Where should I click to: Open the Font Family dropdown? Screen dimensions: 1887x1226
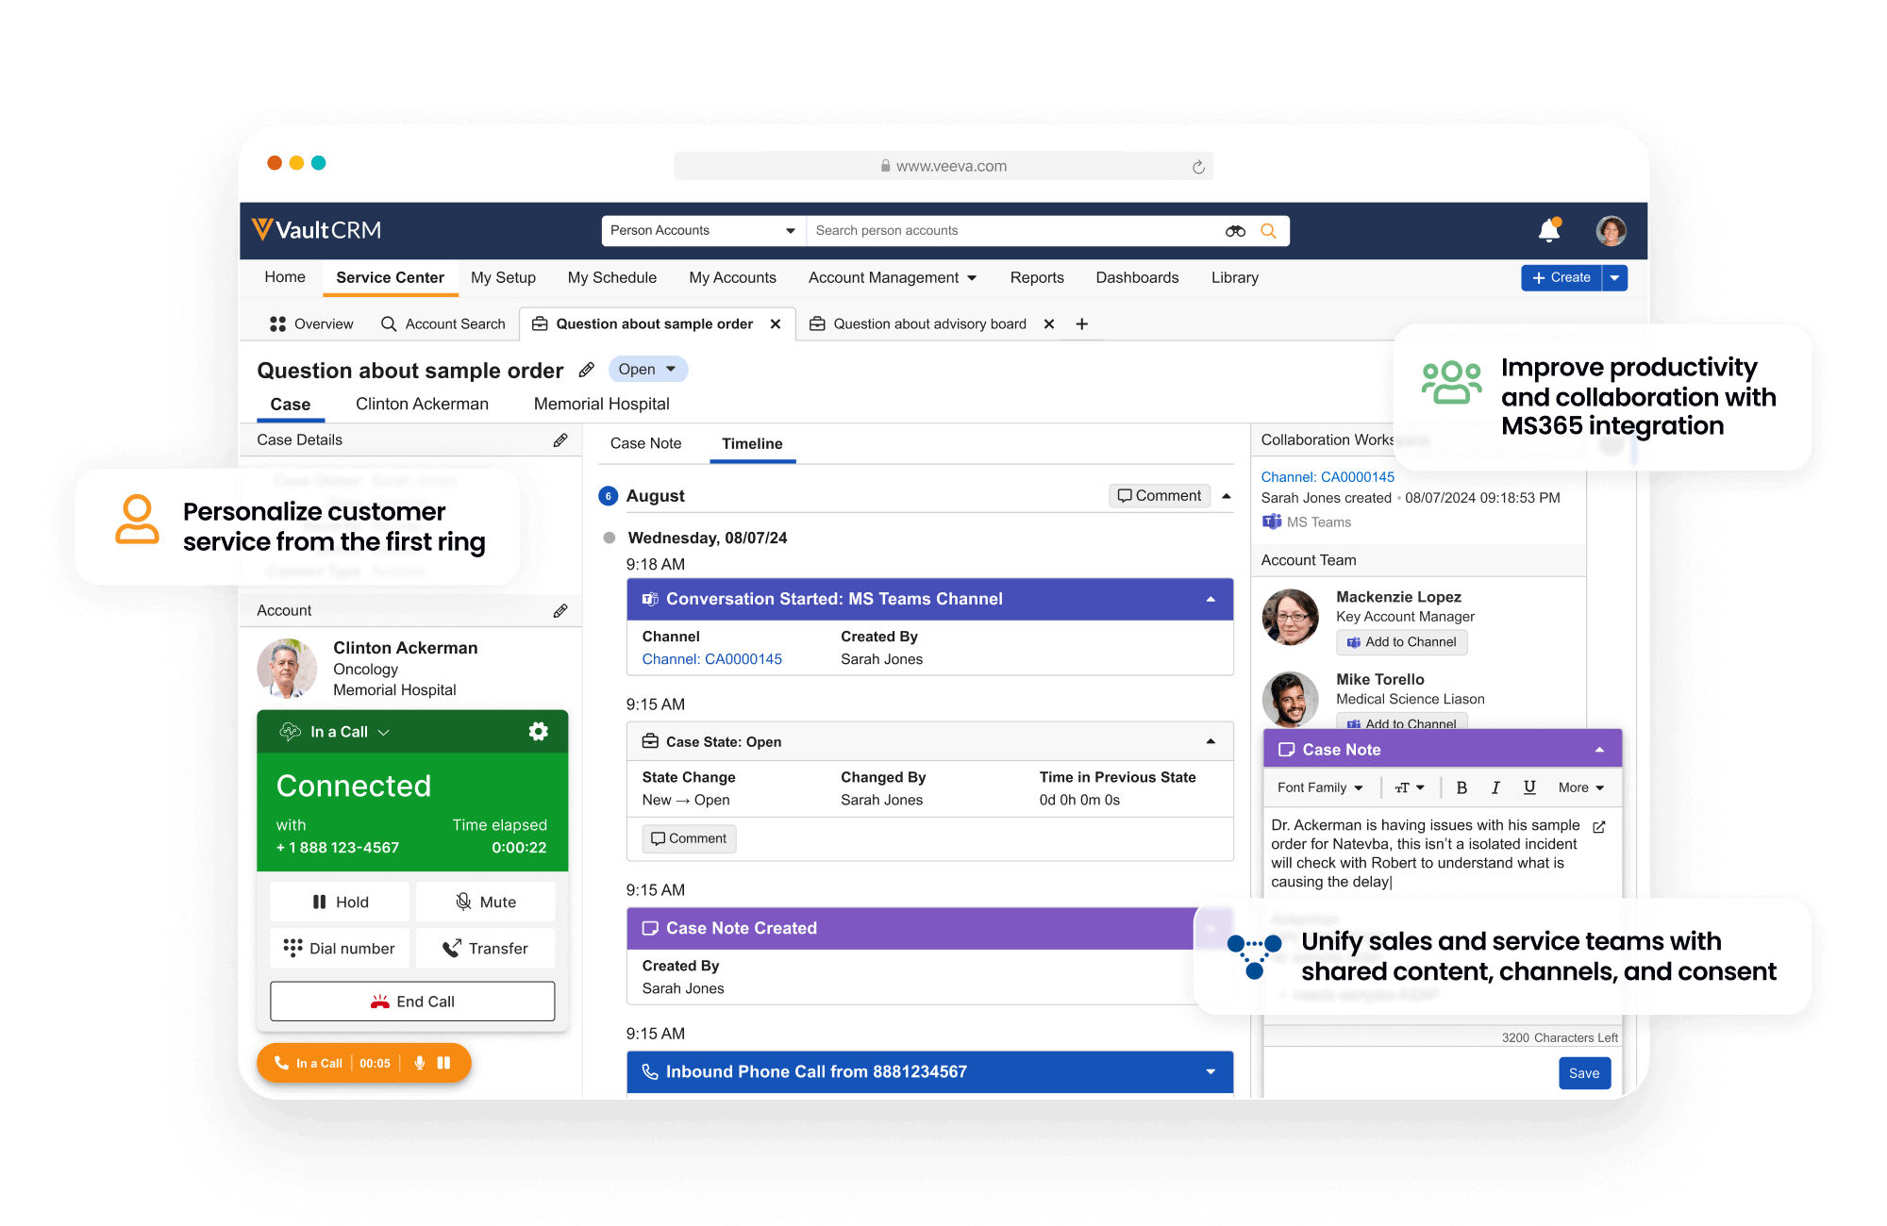pyautogui.click(x=1319, y=788)
